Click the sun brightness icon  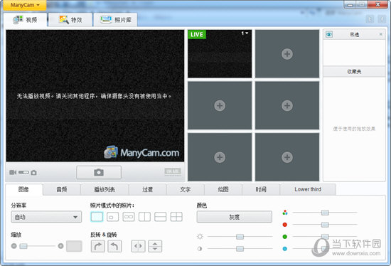200,236
